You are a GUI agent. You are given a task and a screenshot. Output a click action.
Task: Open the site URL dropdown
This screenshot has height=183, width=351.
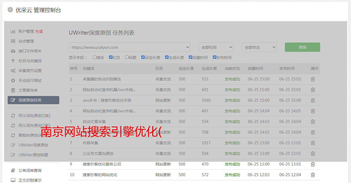(129, 47)
